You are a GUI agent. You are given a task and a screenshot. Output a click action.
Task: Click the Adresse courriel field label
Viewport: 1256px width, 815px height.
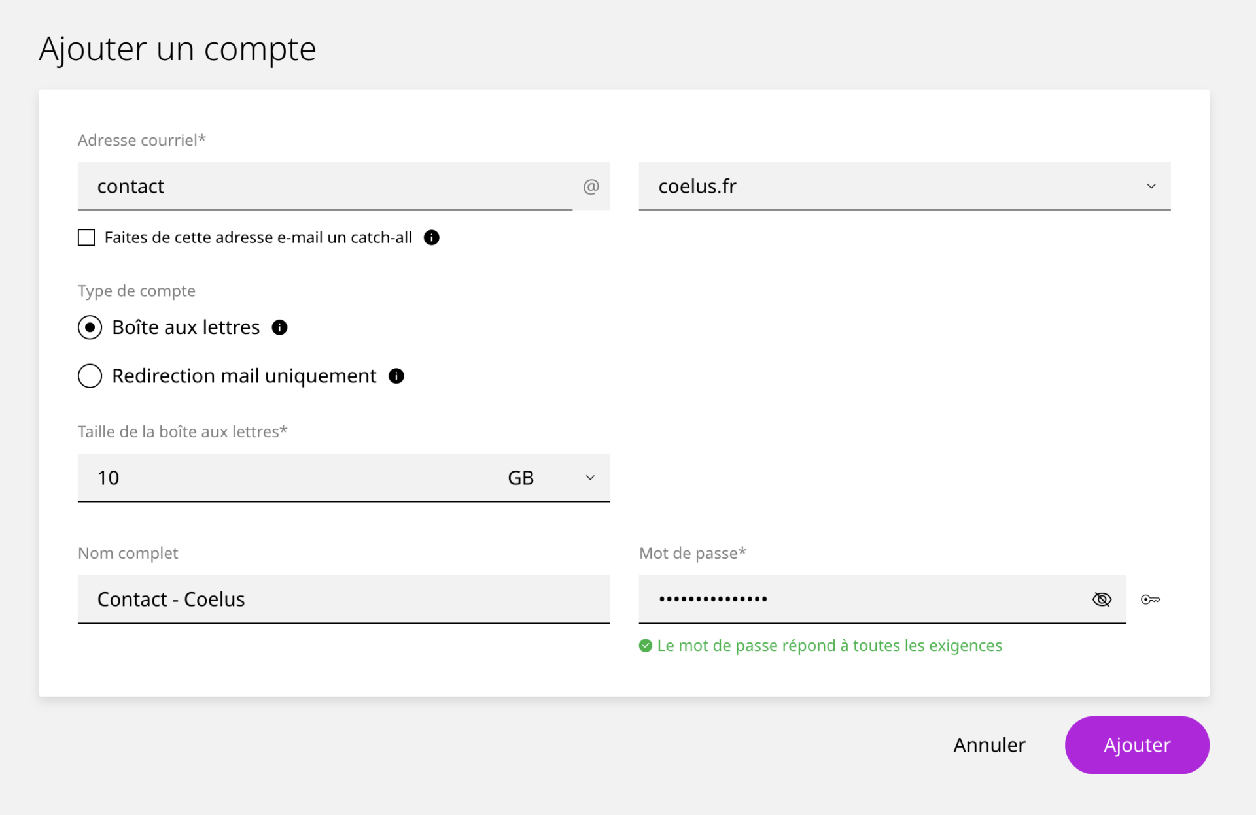point(142,139)
